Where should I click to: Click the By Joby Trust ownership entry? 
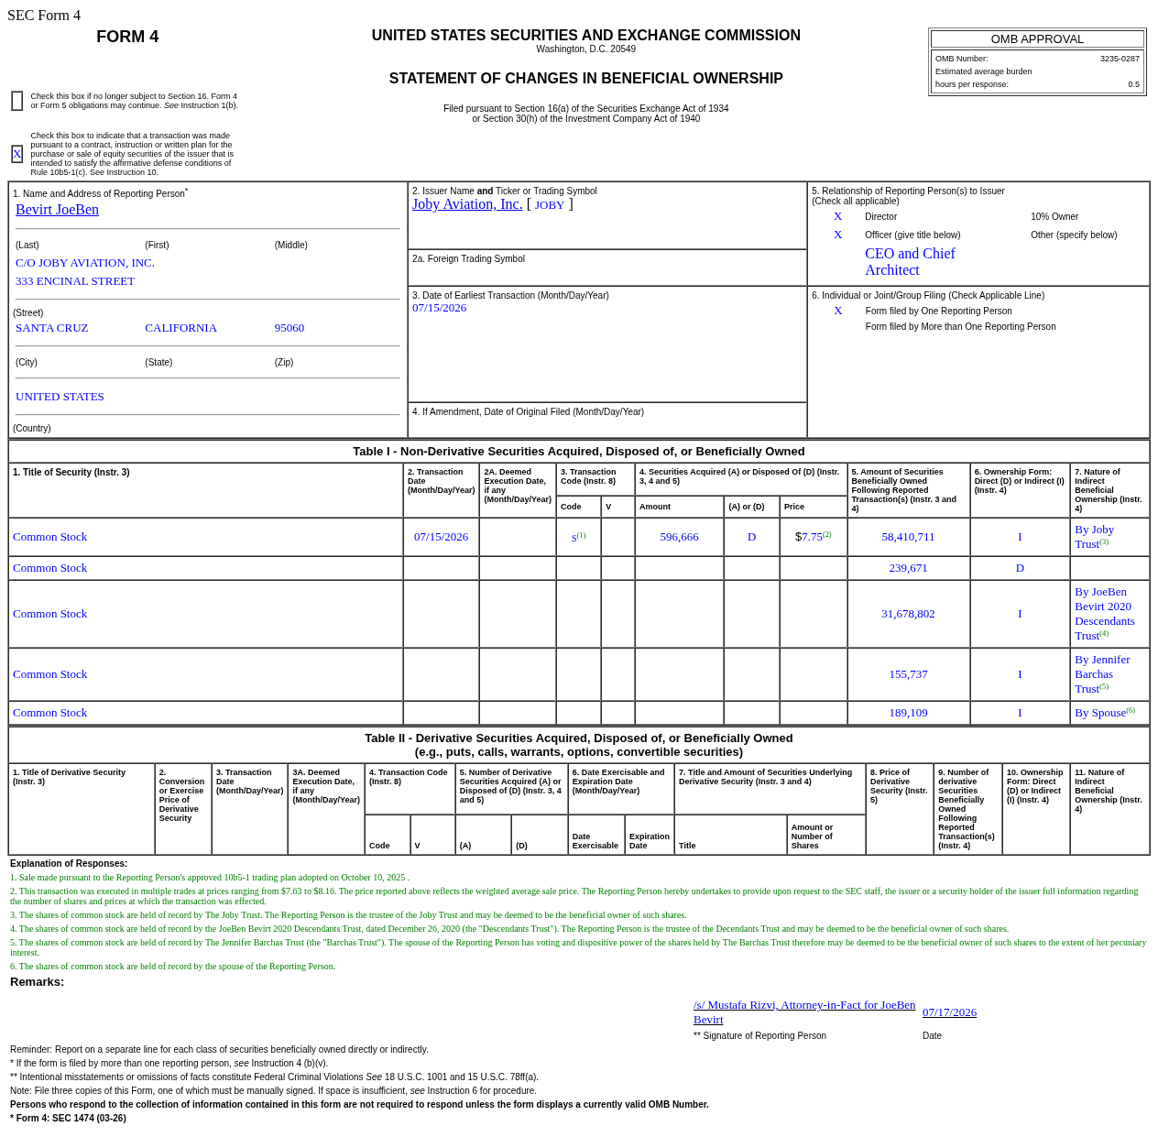pyautogui.click(x=1095, y=537)
